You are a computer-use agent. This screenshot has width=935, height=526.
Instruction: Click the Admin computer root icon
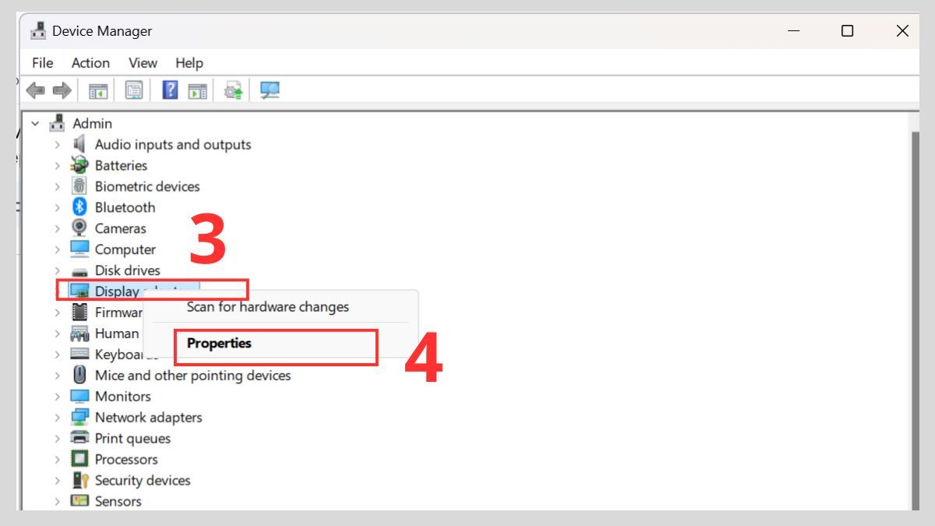[x=57, y=123]
